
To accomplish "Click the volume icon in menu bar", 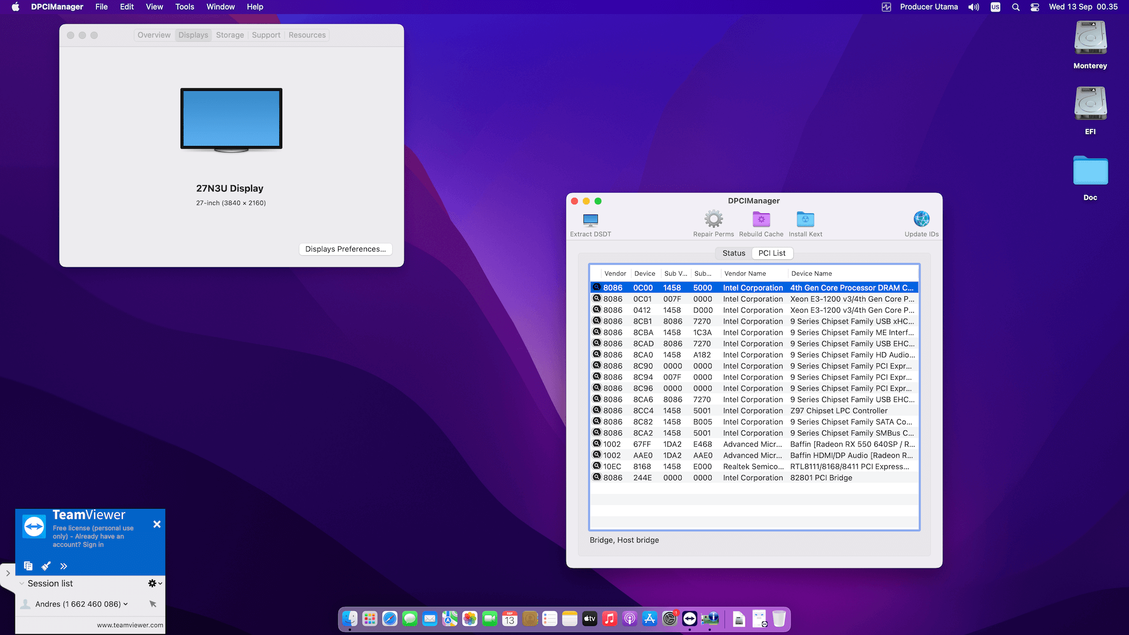I will click(x=974, y=7).
